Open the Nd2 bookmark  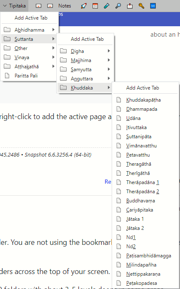pyautogui.click(x=145, y=247)
